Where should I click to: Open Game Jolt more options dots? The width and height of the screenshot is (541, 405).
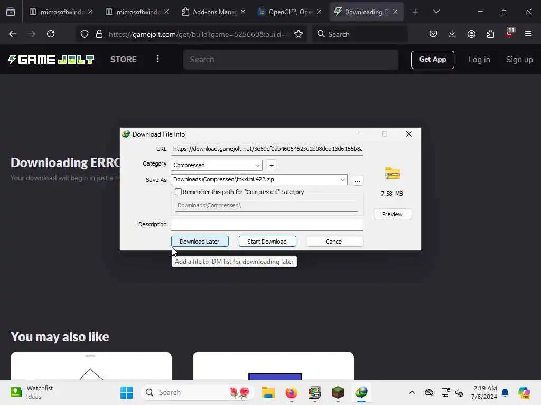157,59
